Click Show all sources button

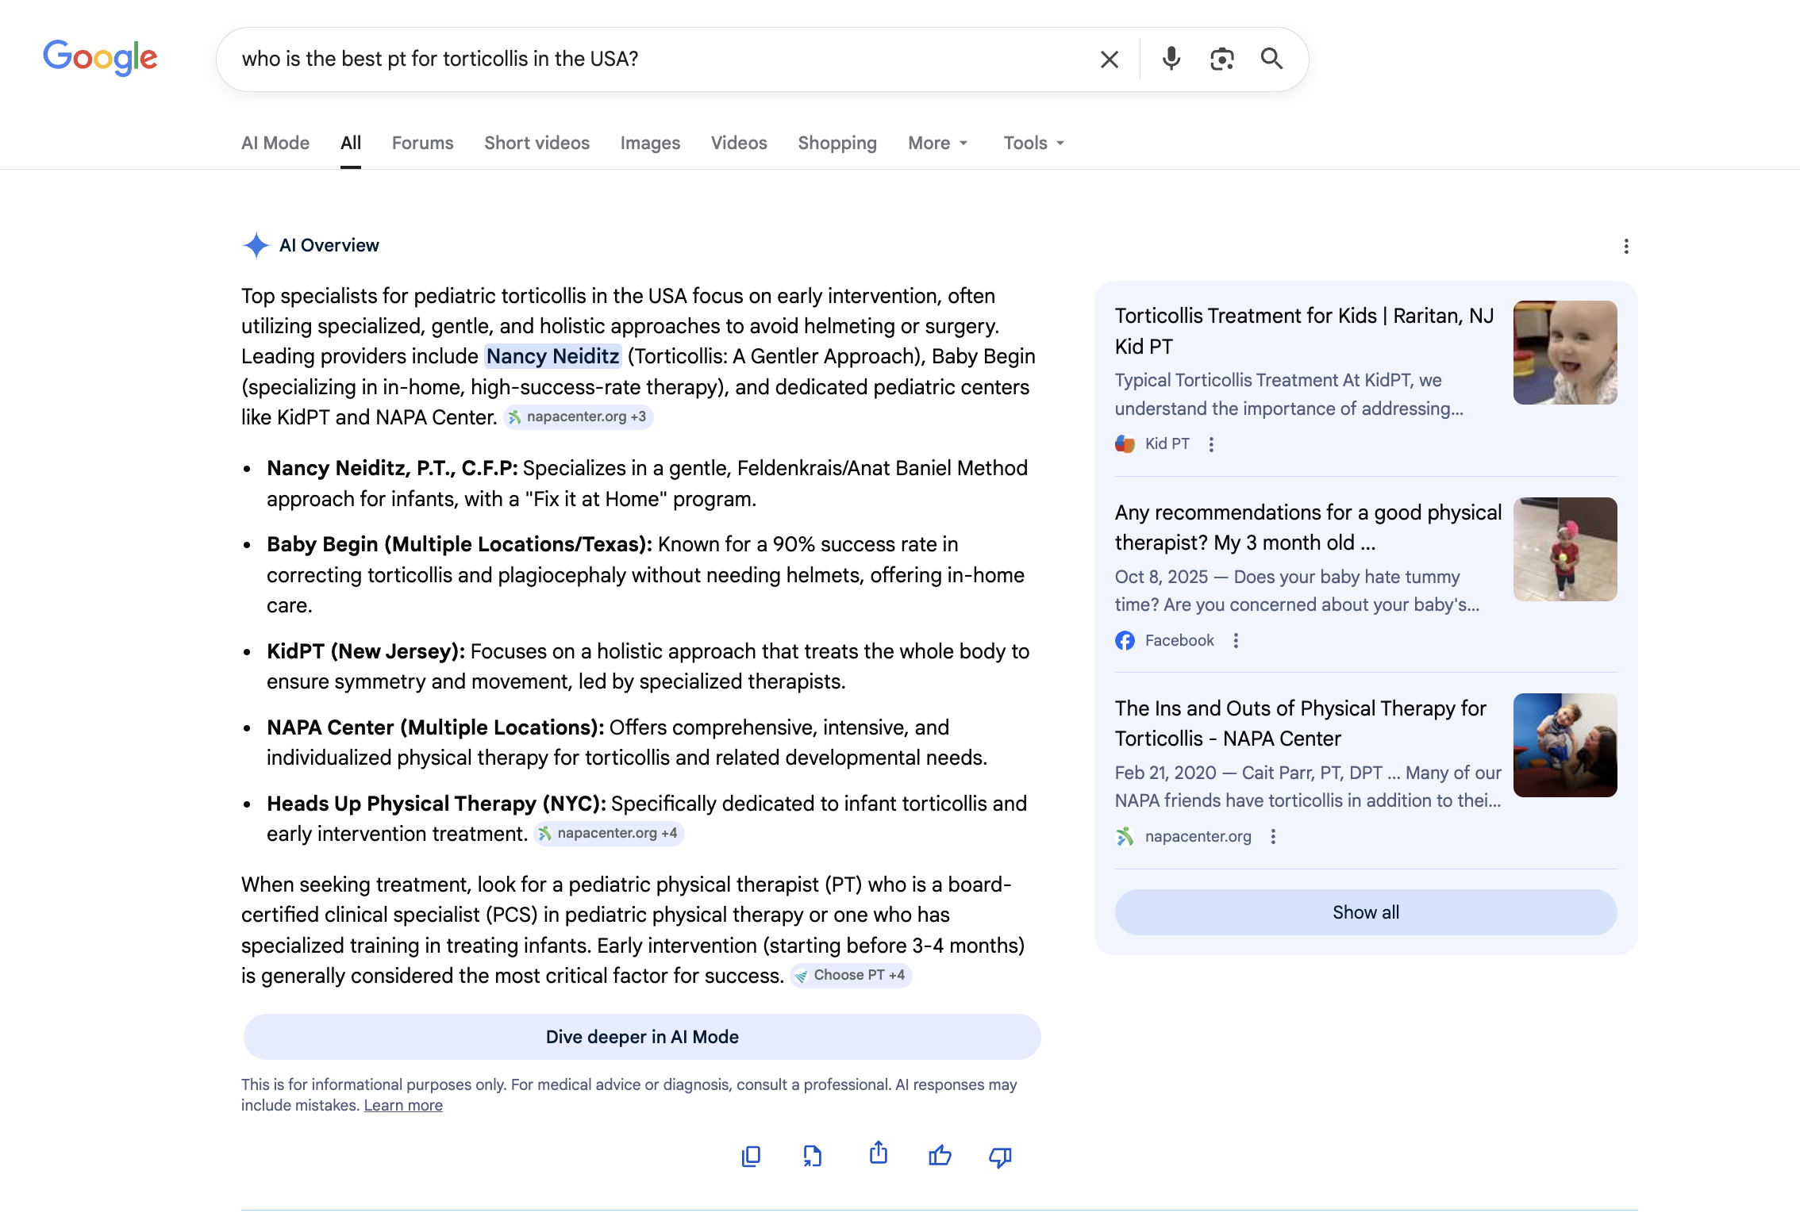point(1365,912)
